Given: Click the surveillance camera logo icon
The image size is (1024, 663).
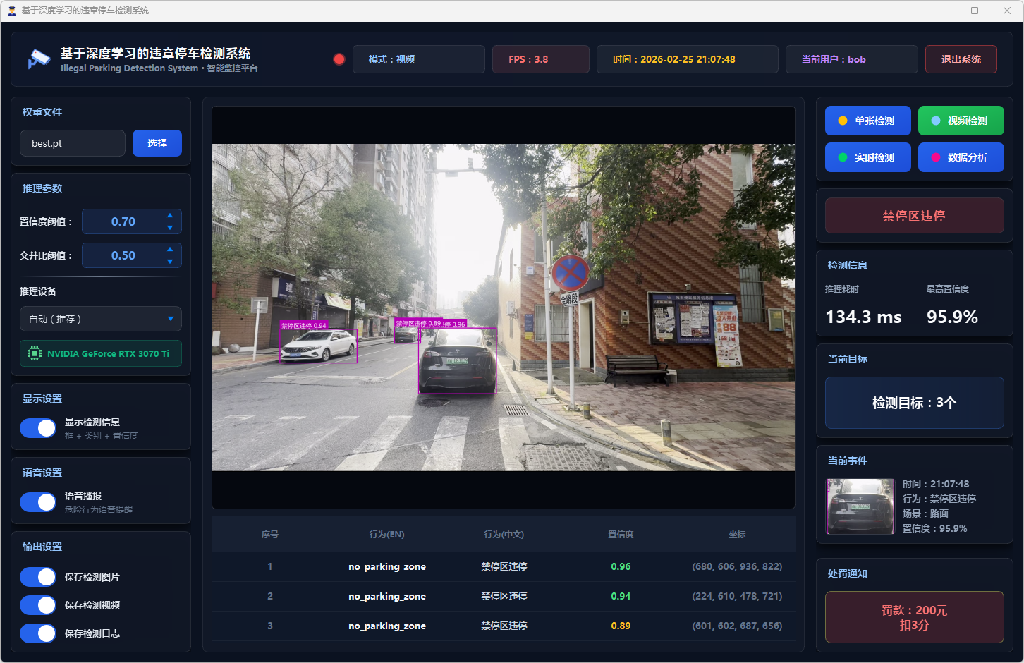Looking at the screenshot, I should (38, 59).
